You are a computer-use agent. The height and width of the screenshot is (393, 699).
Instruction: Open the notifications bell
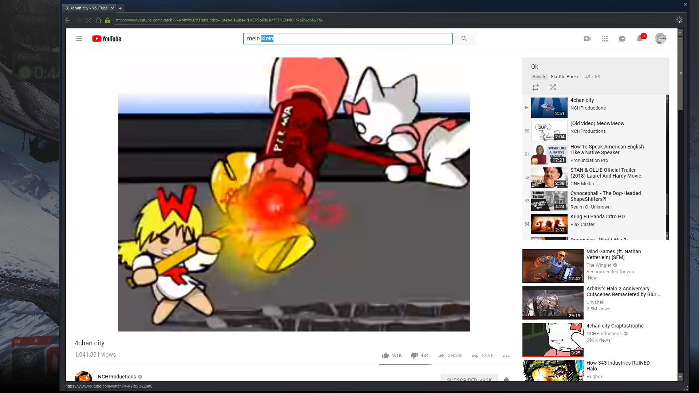pyautogui.click(x=640, y=39)
